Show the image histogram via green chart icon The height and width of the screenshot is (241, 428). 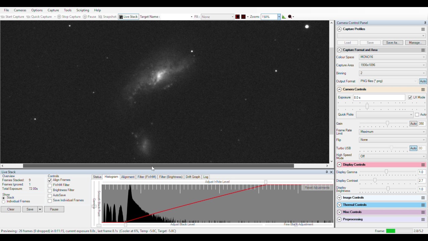pos(284,17)
